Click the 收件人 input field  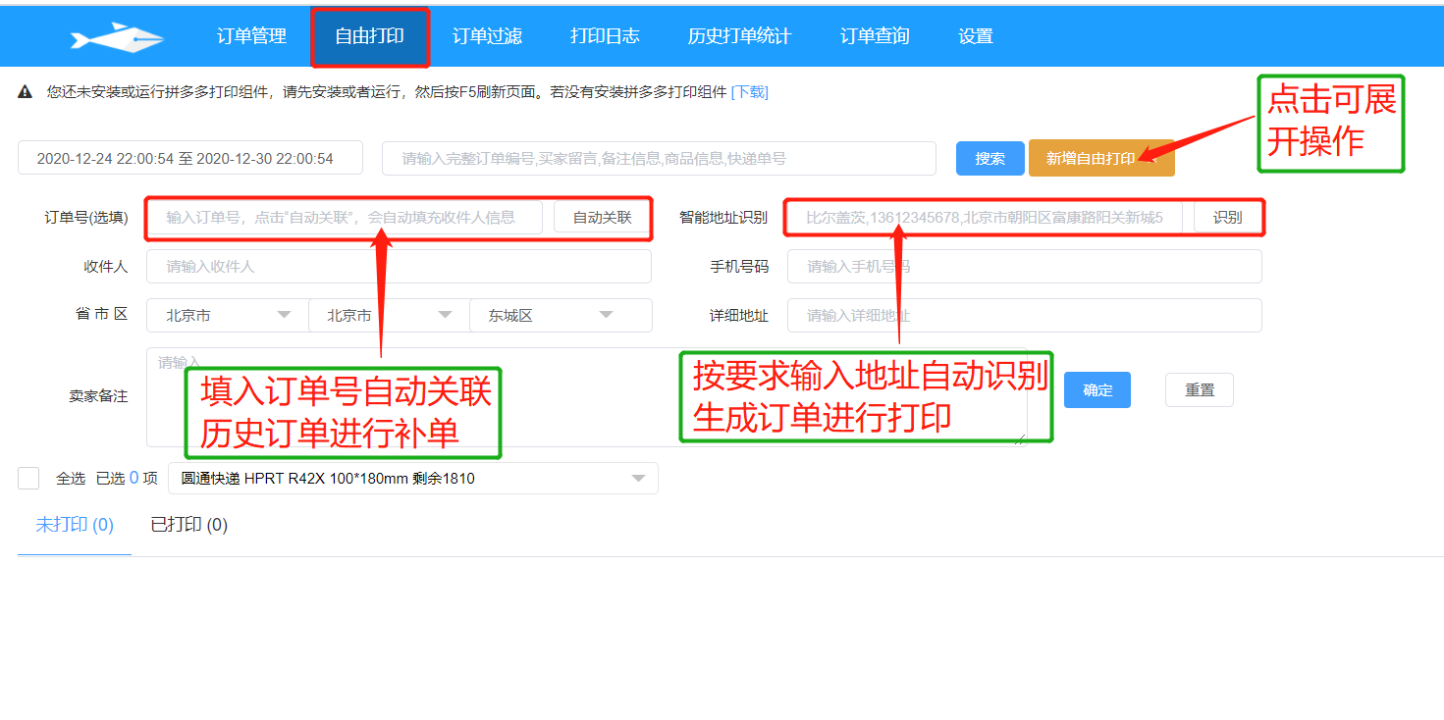[x=399, y=267]
